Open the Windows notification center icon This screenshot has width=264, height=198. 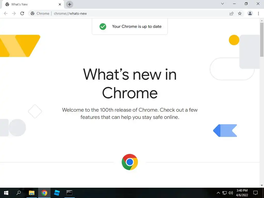point(255,193)
